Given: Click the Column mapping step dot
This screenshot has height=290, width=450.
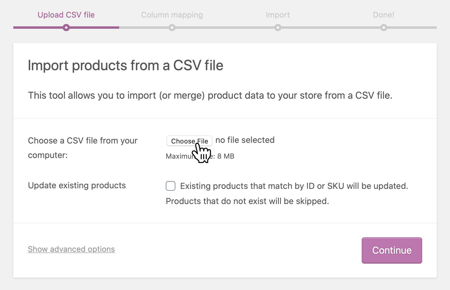Looking at the screenshot, I should (x=172, y=28).
